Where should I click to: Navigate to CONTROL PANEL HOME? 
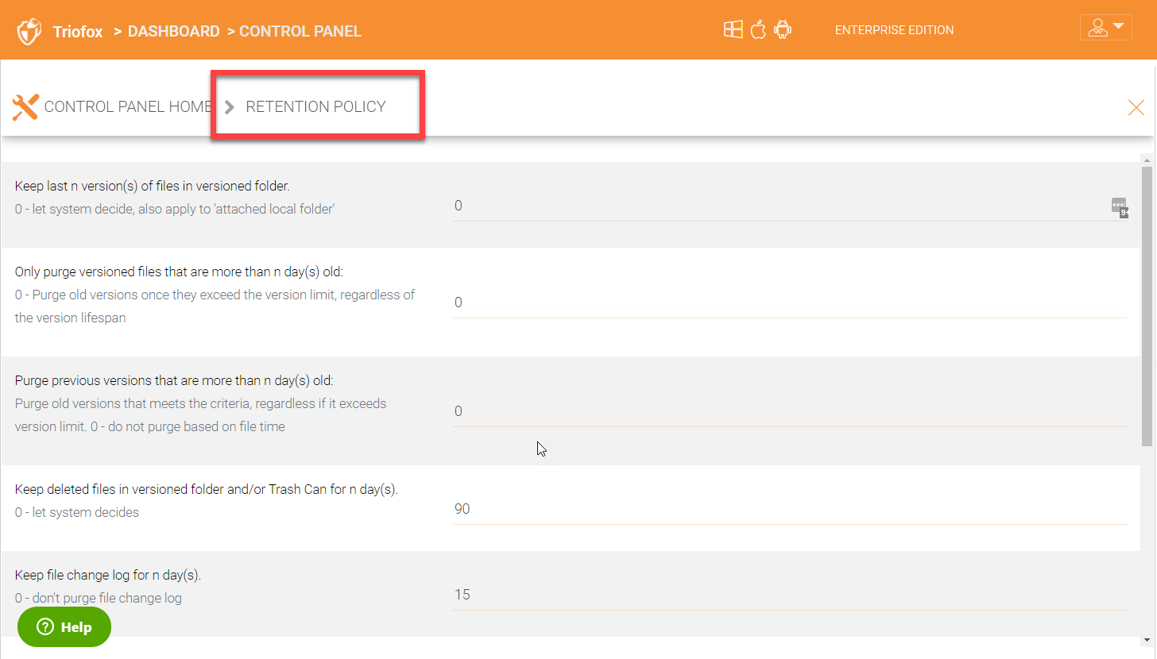(128, 106)
